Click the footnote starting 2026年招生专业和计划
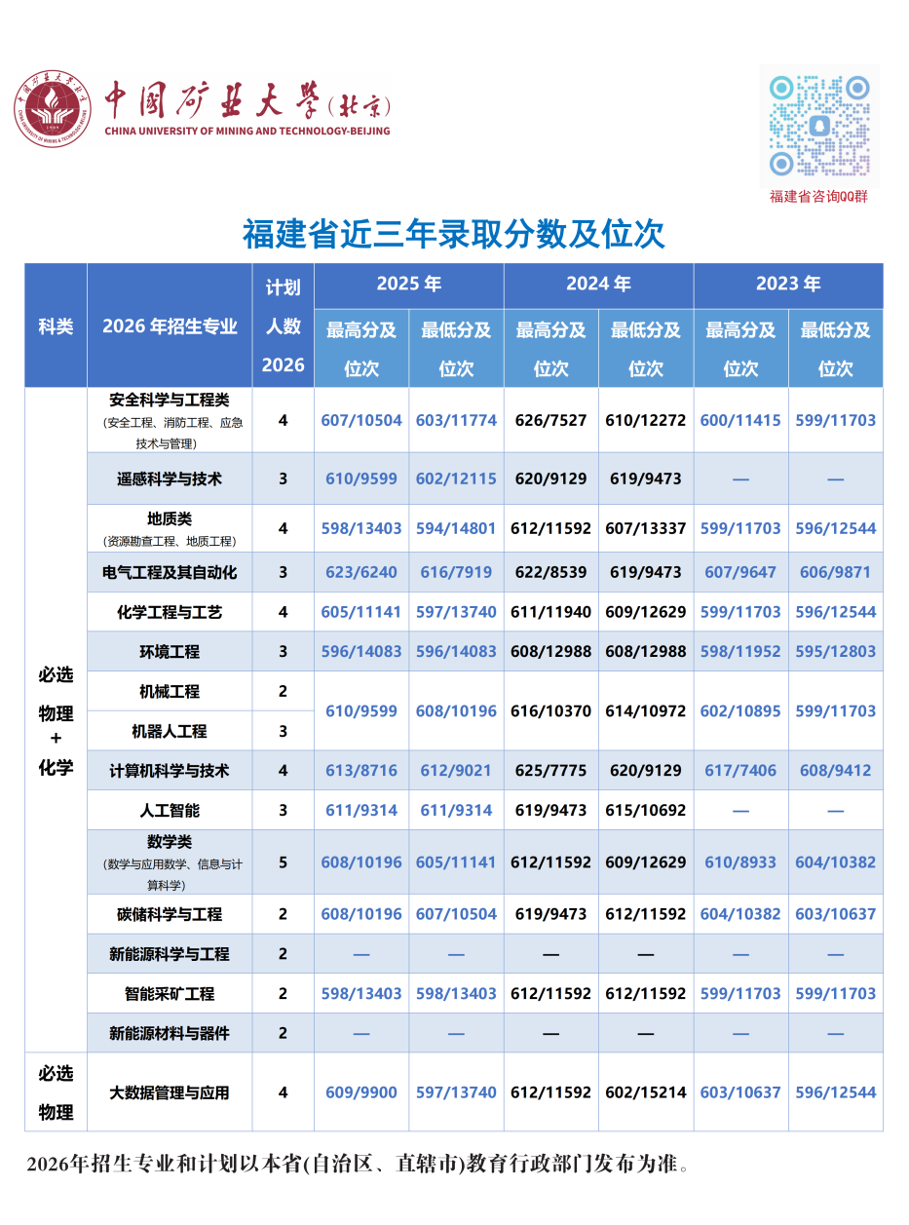 tap(358, 1165)
